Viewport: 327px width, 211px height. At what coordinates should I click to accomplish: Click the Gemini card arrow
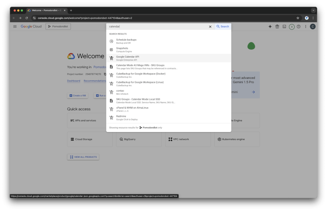[253, 92]
